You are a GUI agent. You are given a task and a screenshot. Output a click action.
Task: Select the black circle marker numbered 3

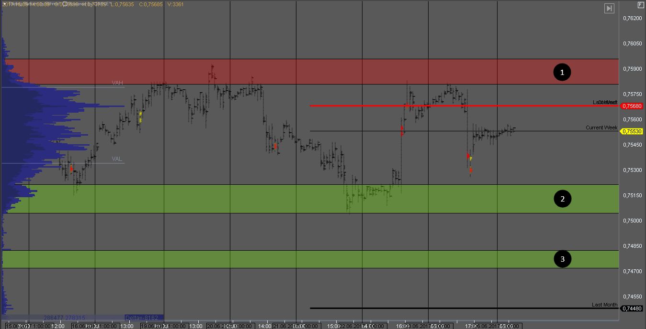[x=562, y=259]
